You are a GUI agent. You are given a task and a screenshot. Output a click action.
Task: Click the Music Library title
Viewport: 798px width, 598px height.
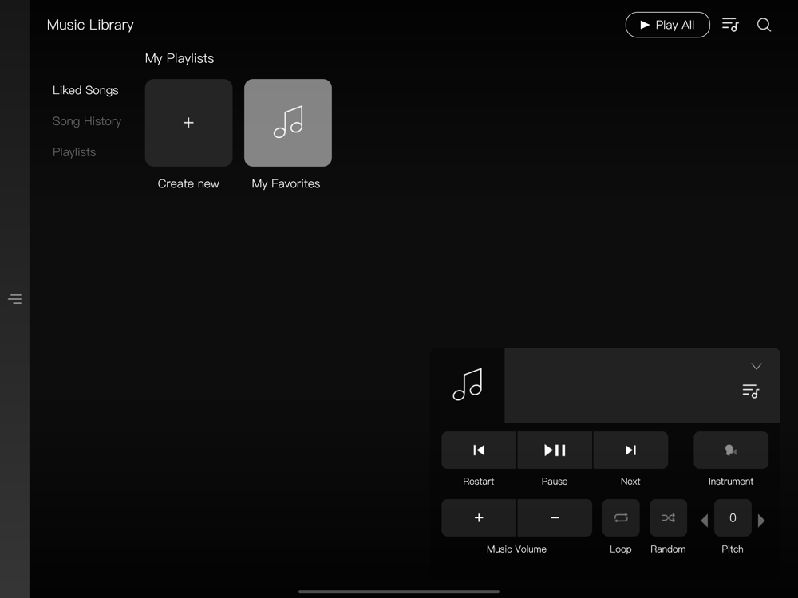(x=90, y=25)
